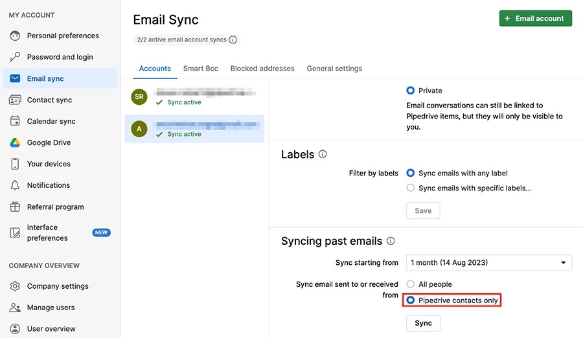
Task: Open the Google Drive icon
Action: [15, 142]
